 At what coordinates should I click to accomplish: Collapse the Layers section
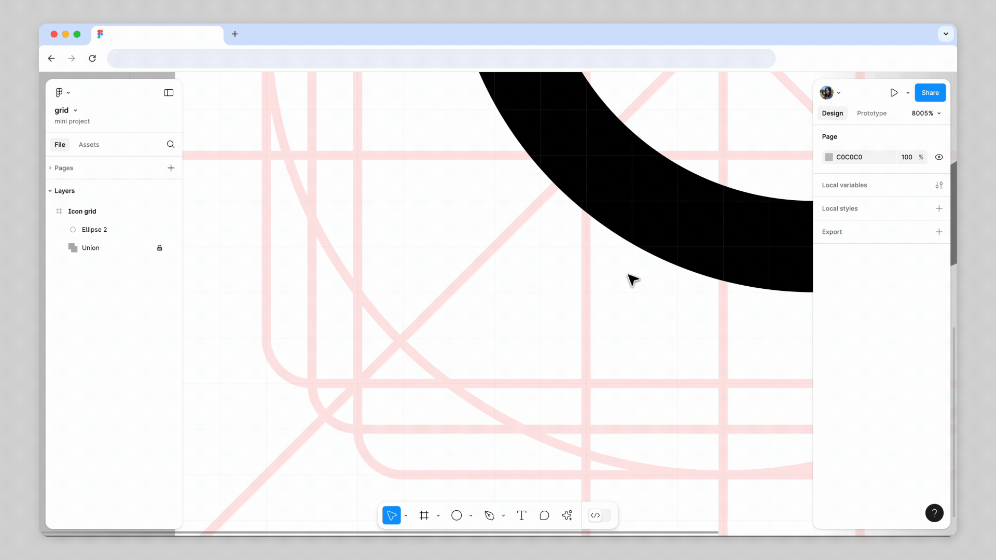(x=50, y=191)
